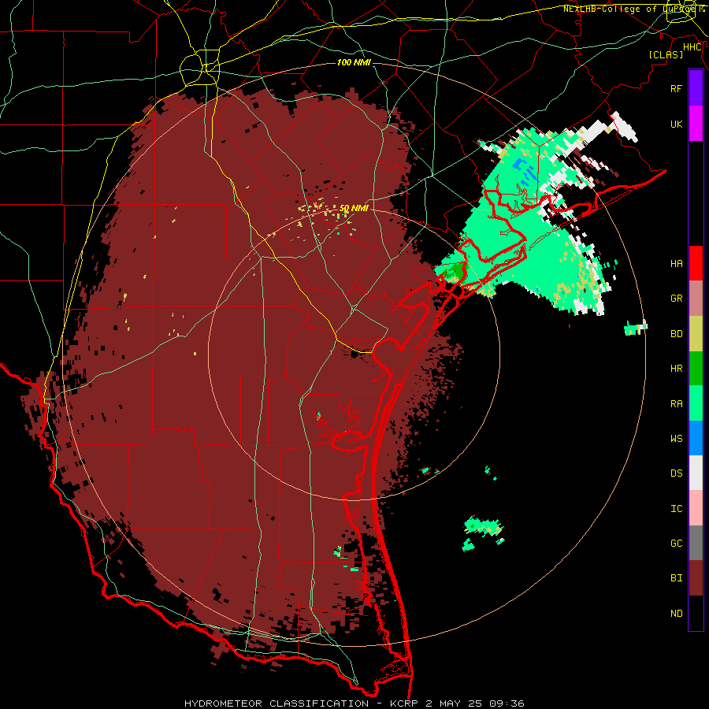Click the BI legend label
This screenshot has width=709, height=709.
[x=677, y=578]
